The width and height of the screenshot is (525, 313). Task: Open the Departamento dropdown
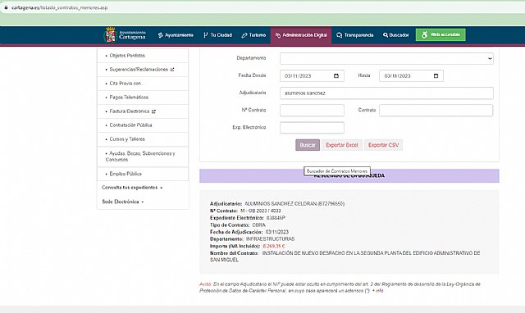pos(386,58)
